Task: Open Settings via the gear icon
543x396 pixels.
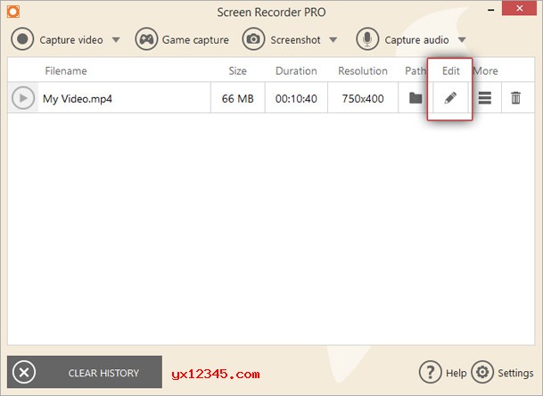Action: click(x=482, y=372)
